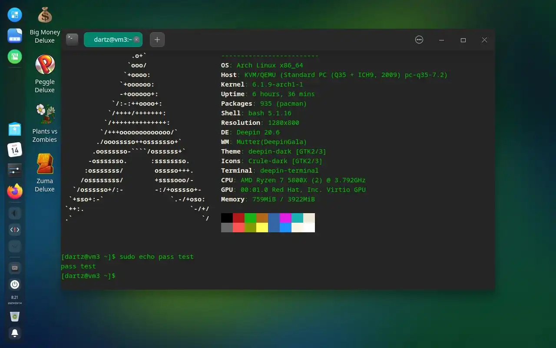Click the empty prompt at the last line
The height and width of the screenshot is (348, 556).
point(89,276)
